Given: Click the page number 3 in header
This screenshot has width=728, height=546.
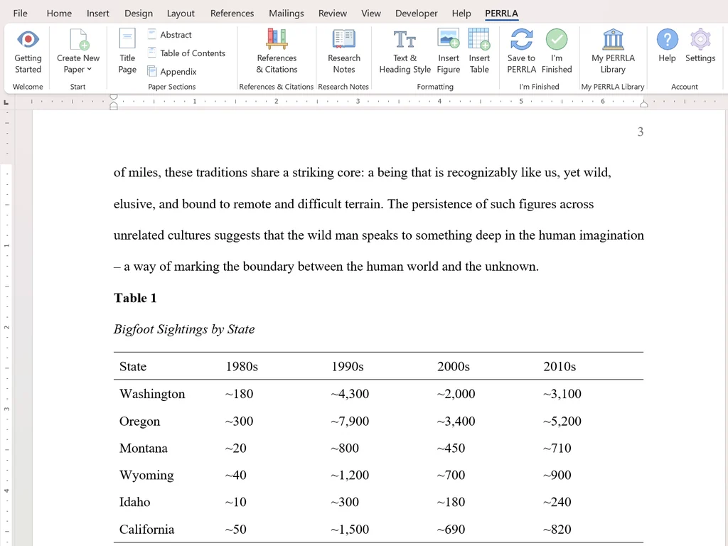Looking at the screenshot, I should (641, 132).
